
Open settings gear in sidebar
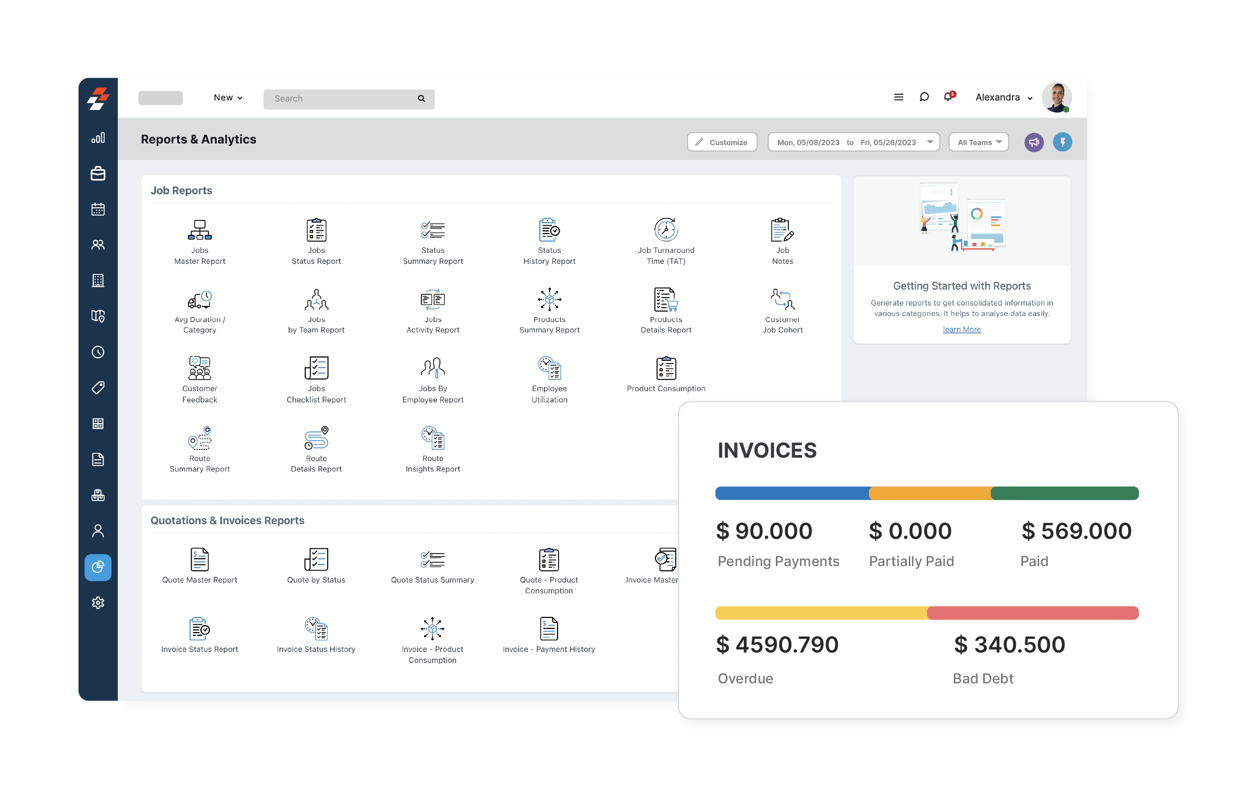98,603
